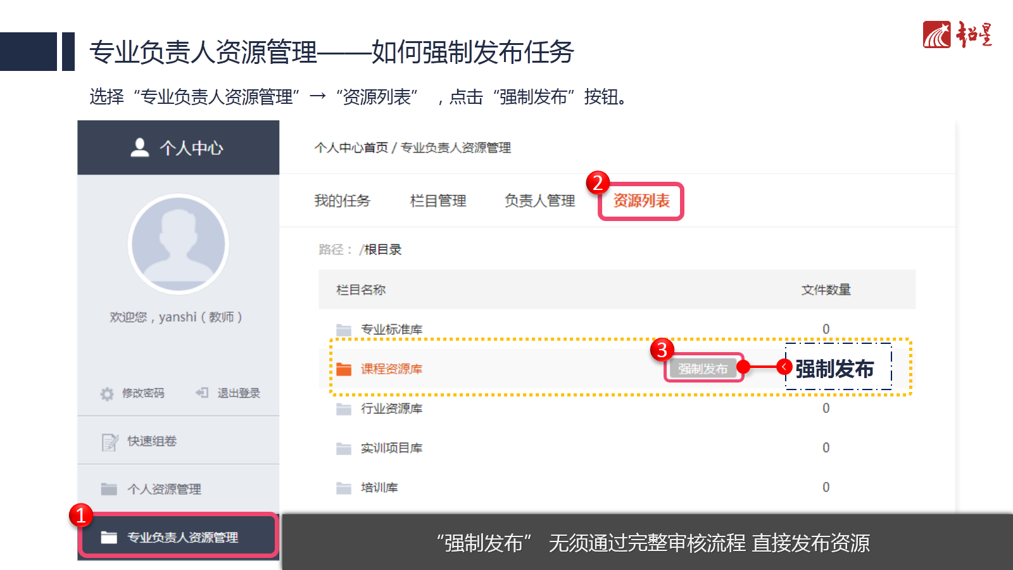Switch to the 我的任务 tab
The width and height of the screenshot is (1013, 570).
(342, 201)
